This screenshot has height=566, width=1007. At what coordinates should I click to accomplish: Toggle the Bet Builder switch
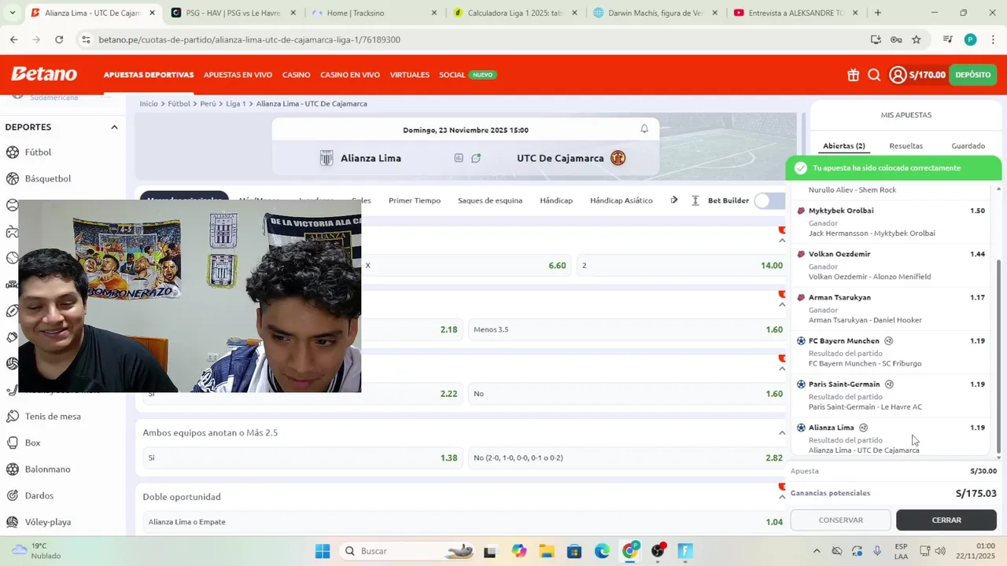(769, 200)
